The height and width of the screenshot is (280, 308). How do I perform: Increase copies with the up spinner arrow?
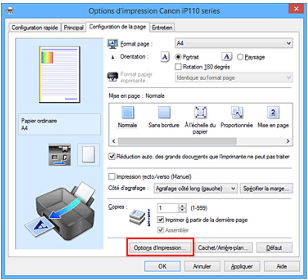182,206
